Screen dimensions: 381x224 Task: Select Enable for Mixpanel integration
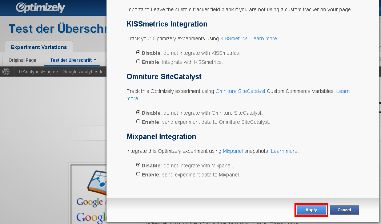[138, 174]
